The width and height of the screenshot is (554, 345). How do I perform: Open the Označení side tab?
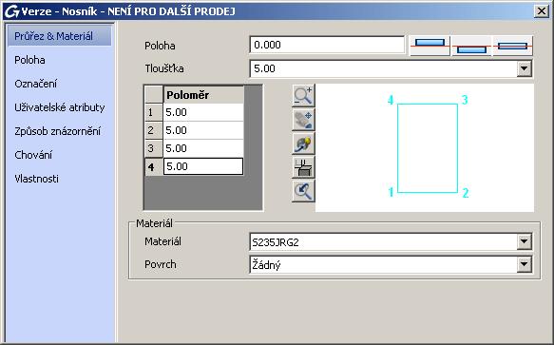point(36,84)
